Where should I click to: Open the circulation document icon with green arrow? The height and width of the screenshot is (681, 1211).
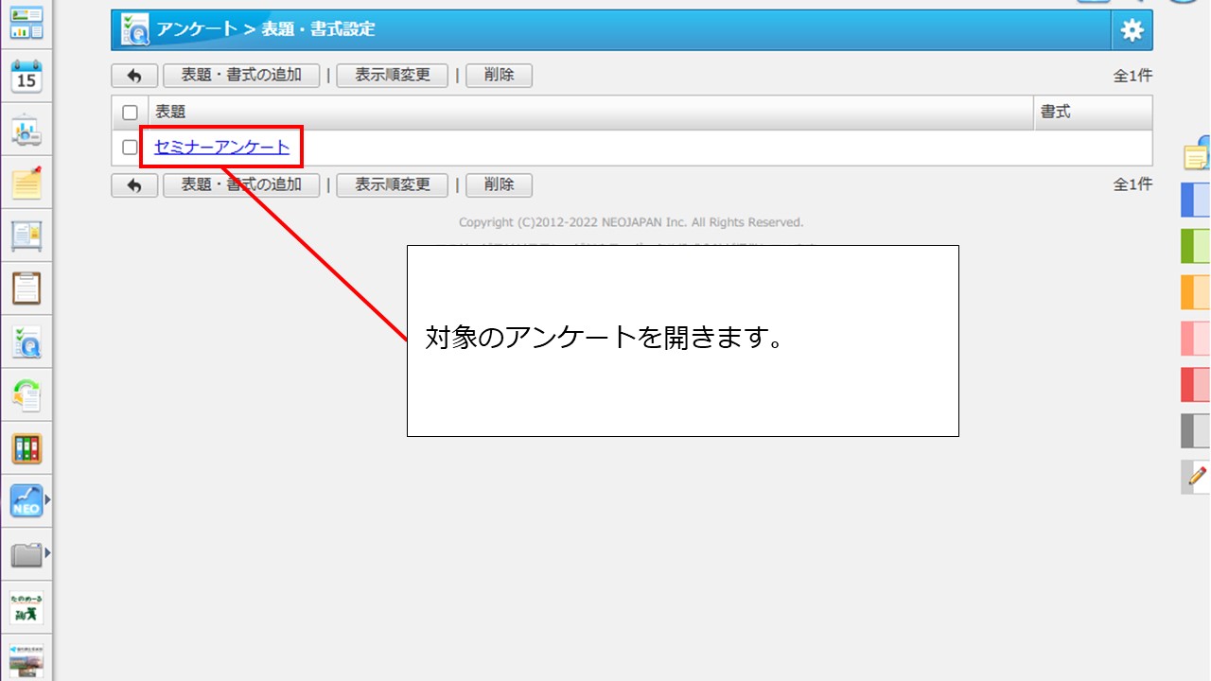tap(26, 395)
